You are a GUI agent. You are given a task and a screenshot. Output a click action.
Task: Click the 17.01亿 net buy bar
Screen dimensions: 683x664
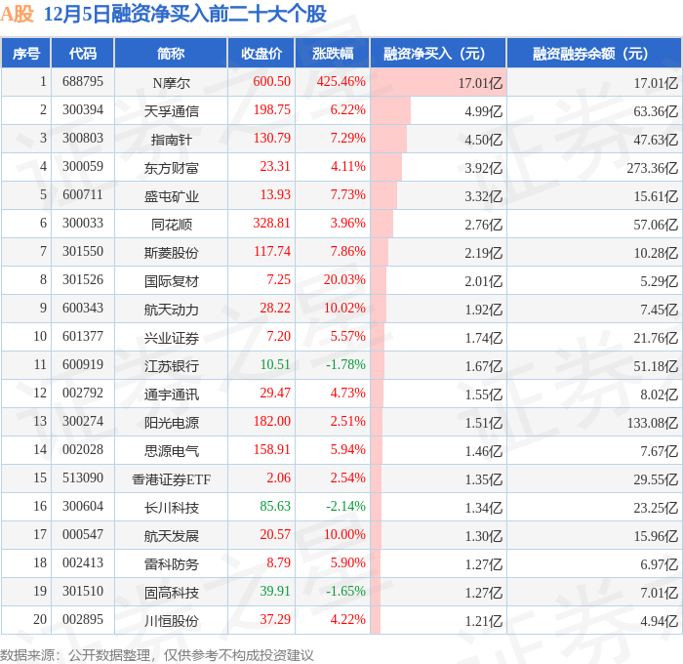[x=438, y=82]
